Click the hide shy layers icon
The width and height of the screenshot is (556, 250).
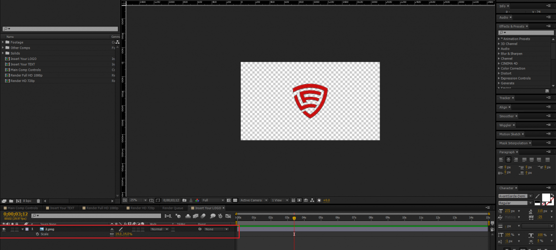click(x=188, y=216)
